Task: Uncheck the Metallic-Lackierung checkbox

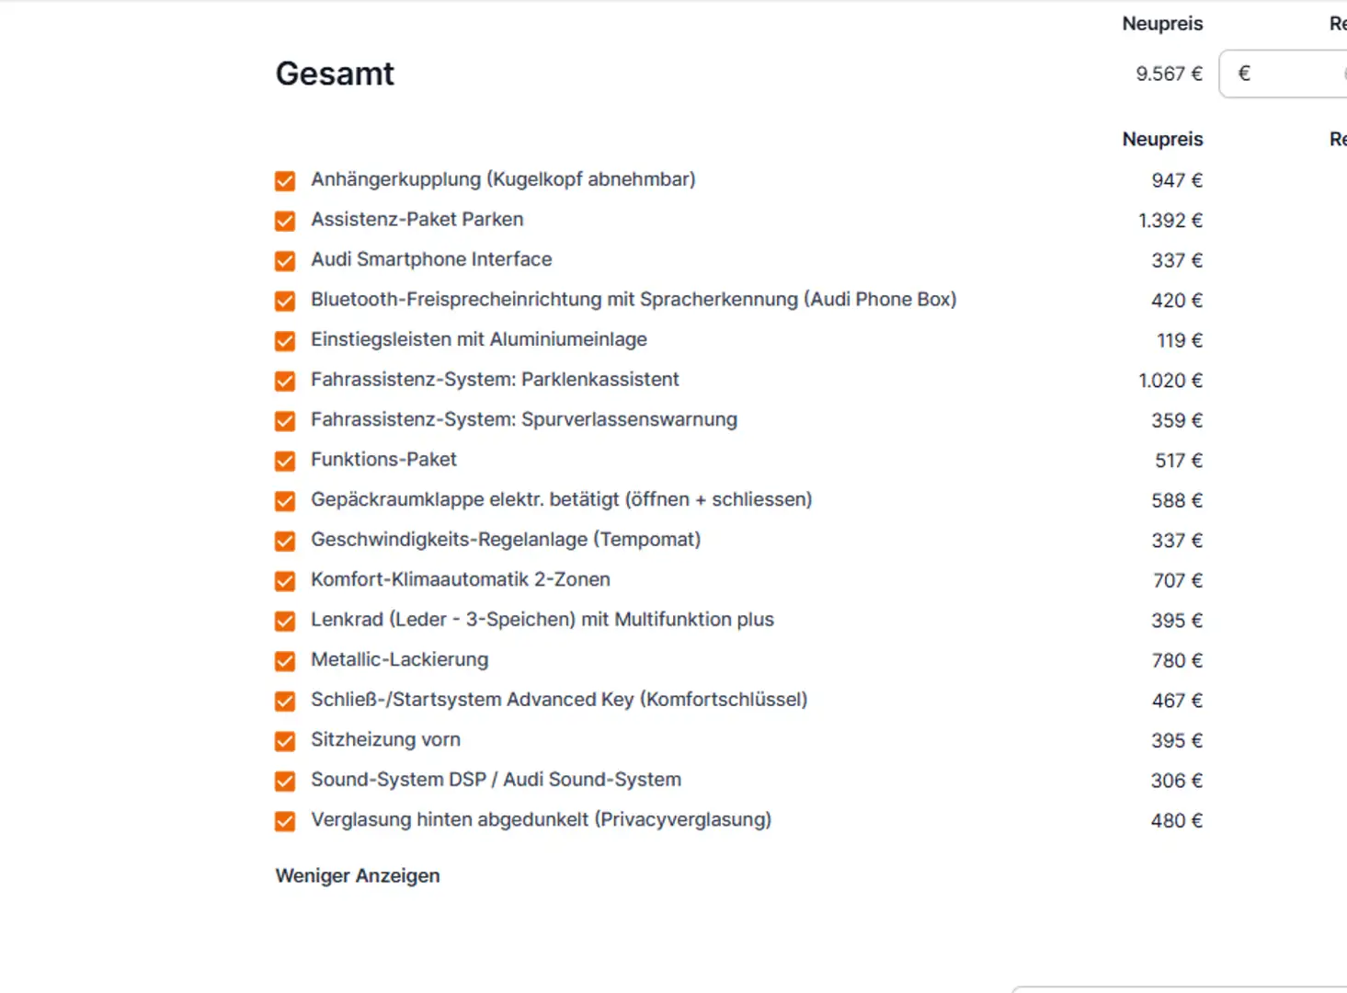Action: 285,661
